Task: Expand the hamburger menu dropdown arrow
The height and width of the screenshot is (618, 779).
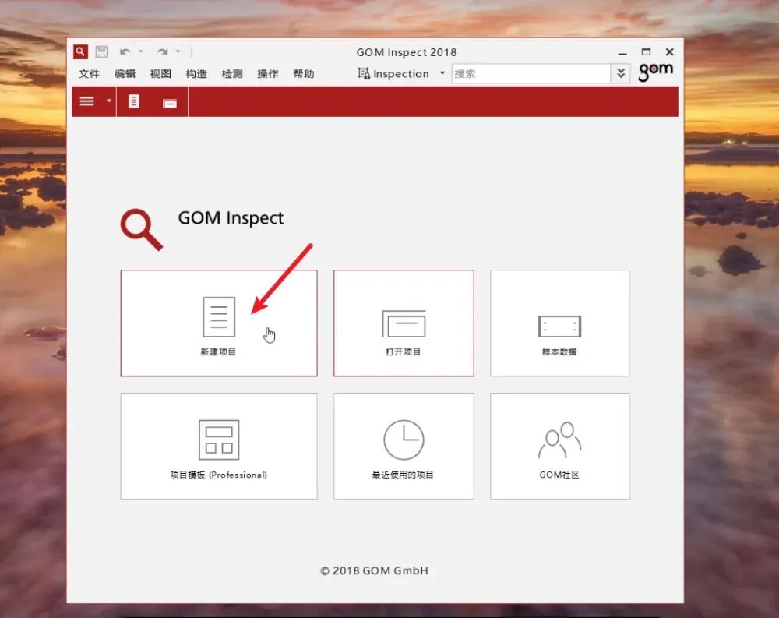Action: pyautogui.click(x=109, y=101)
